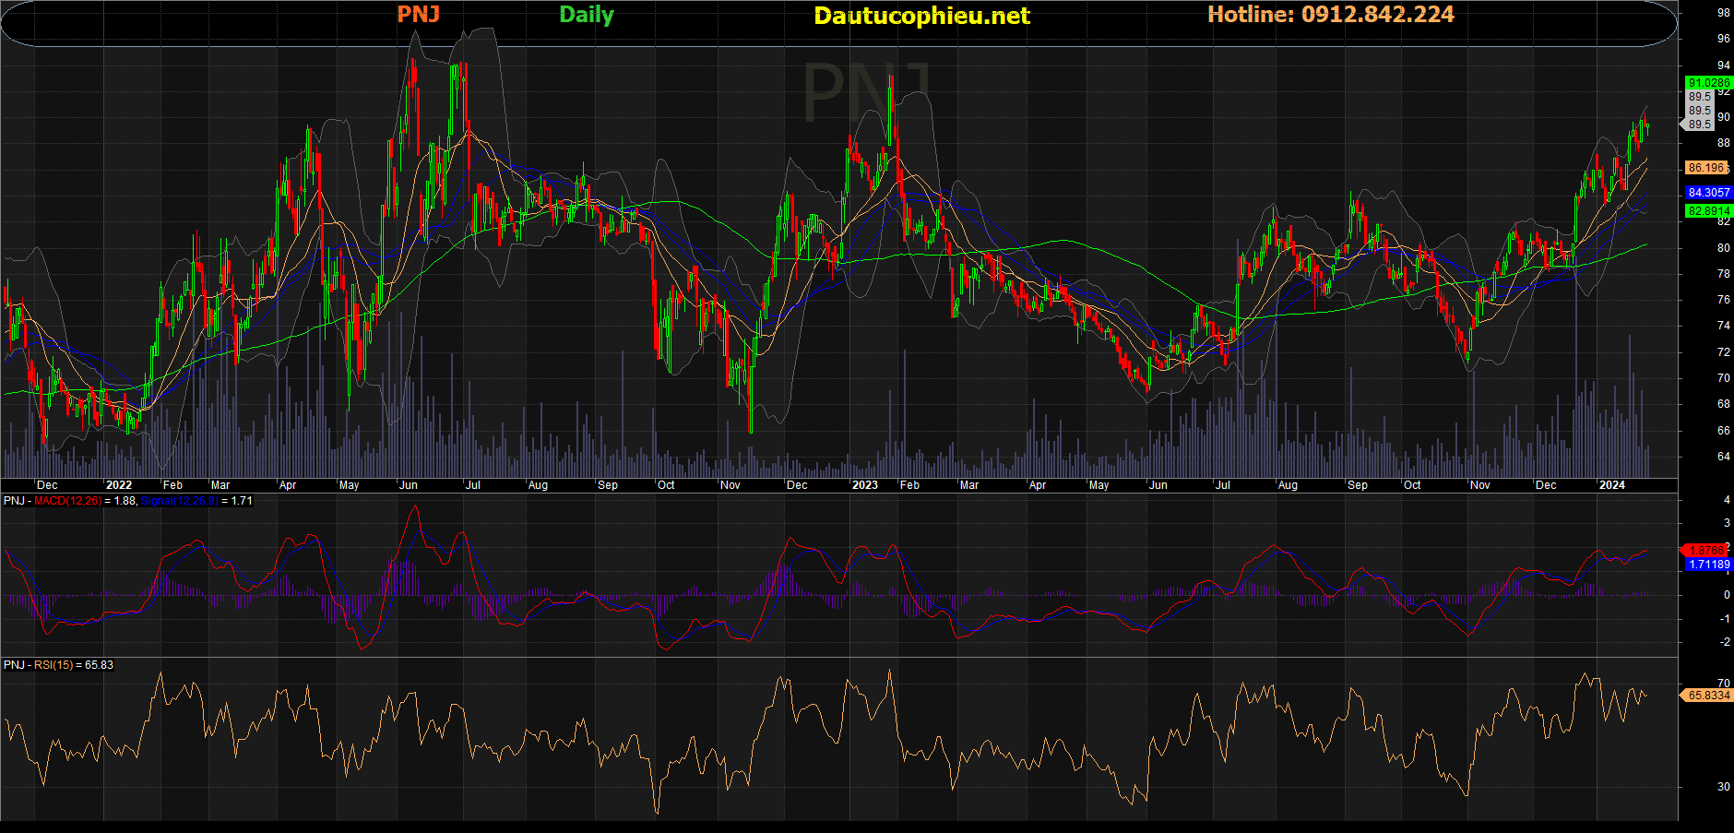Jump to the 2024 year marker
Viewport: 1734px width, 833px height.
[x=1611, y=485]
